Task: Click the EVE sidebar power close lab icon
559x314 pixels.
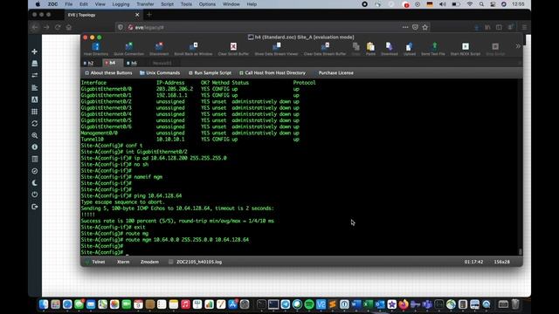Action: [x=35, y=195]
